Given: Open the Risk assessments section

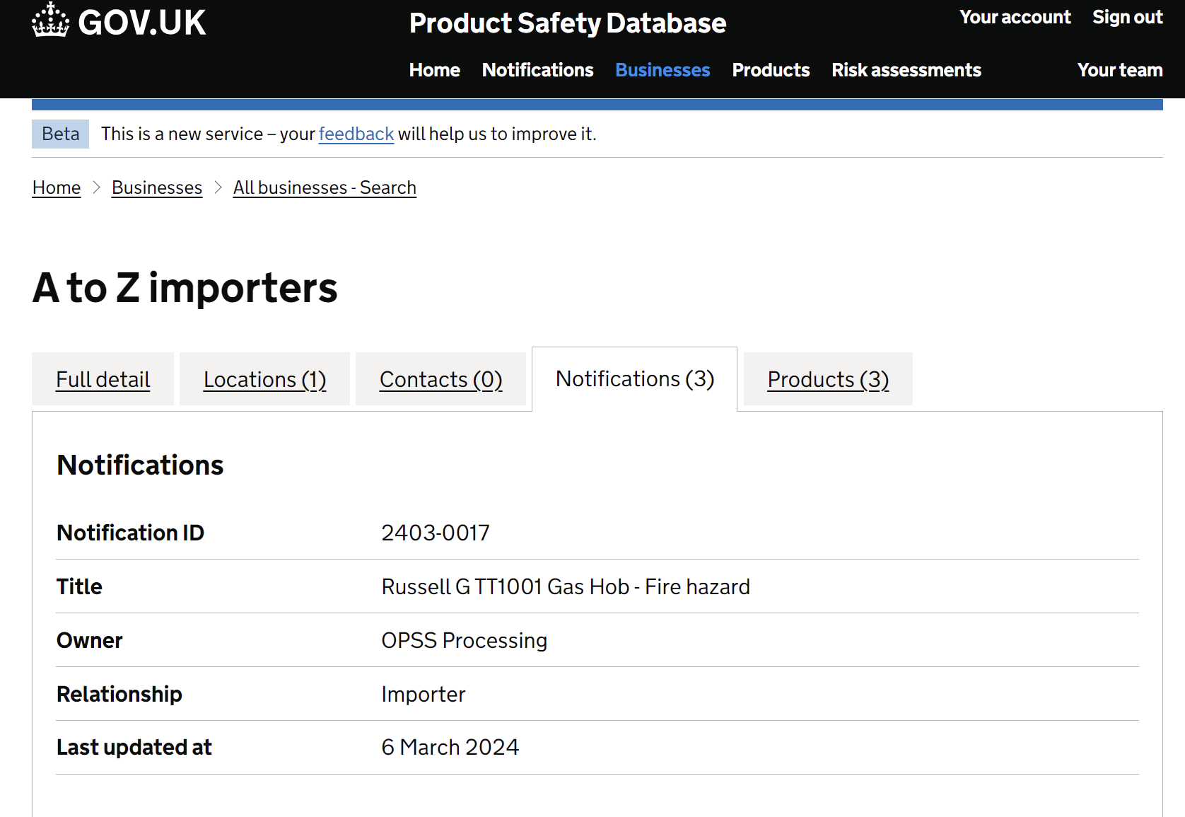Looking at the screenshot, I should [906, 70].
